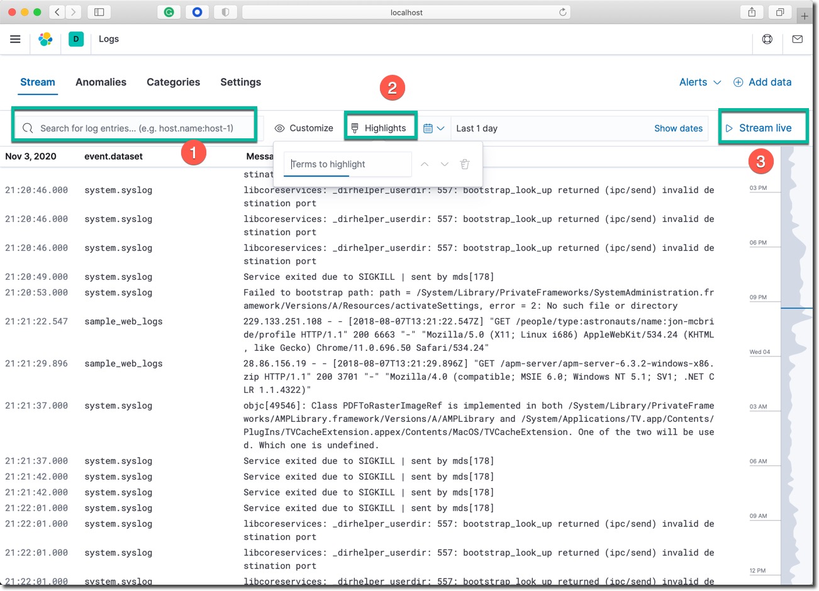819x591 pixels.
Task: Click Show dates link
Action: click(678, 128)
